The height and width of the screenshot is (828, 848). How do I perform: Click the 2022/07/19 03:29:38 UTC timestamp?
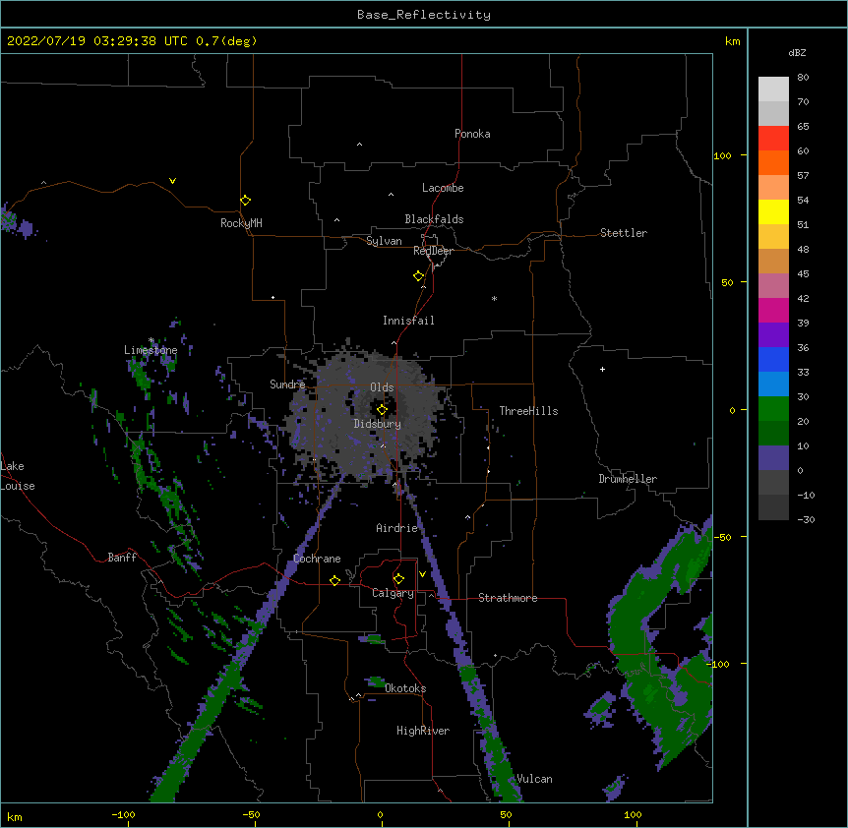click(97, 41)
